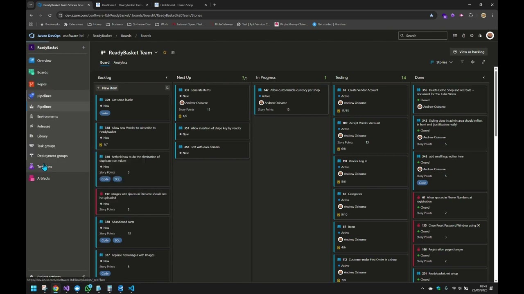
Task: Collapse the Backlog column
Action: (166, 77)
